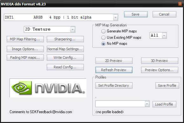Open Normal Map Settings

coord(65,49)
